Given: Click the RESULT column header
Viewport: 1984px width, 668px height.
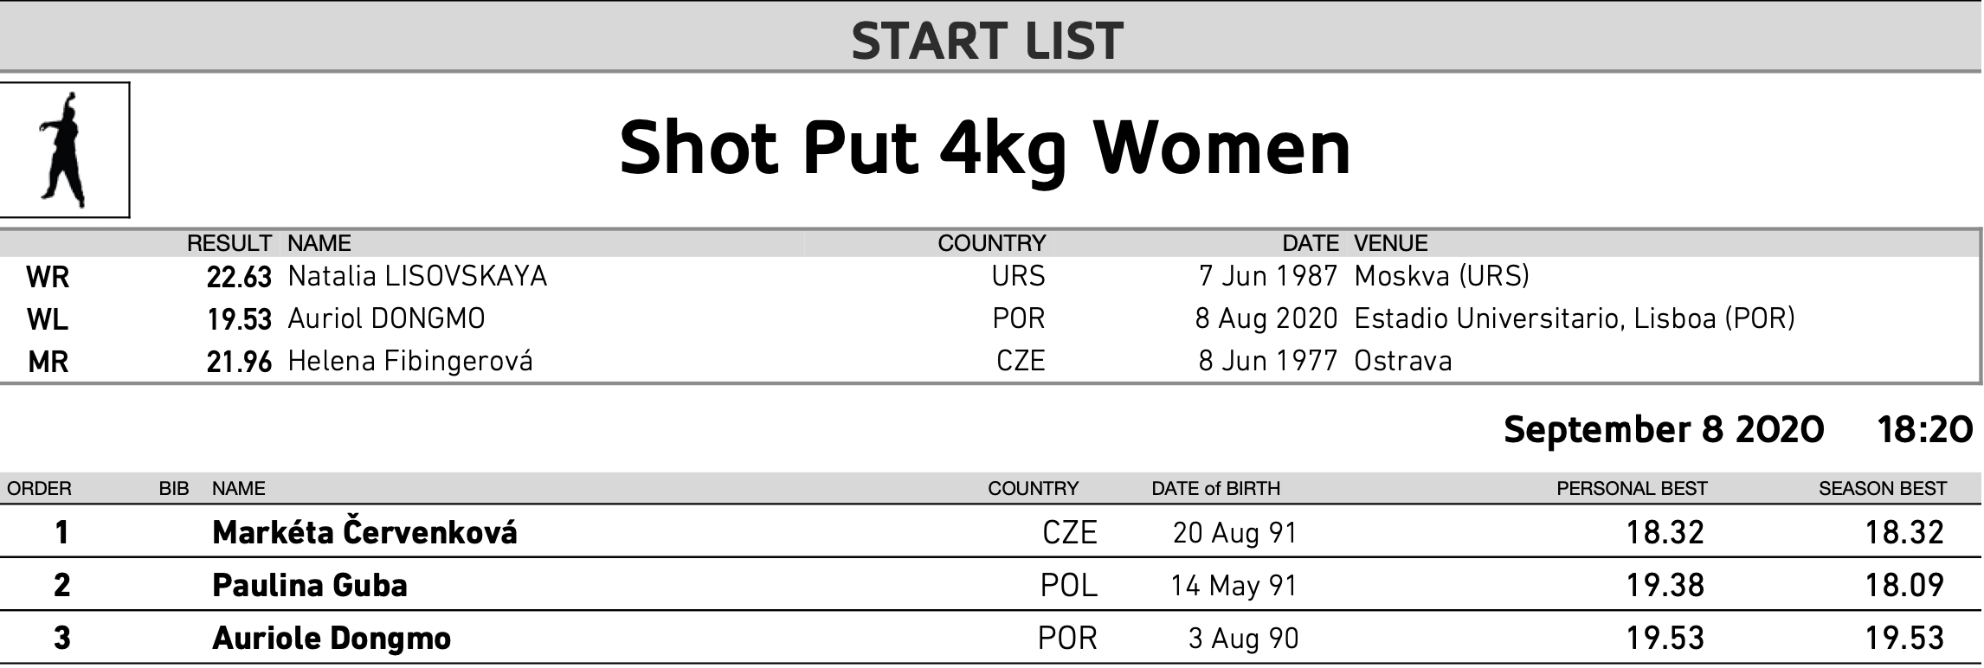Looking at the screenshot, I should [x=229, y=243].
